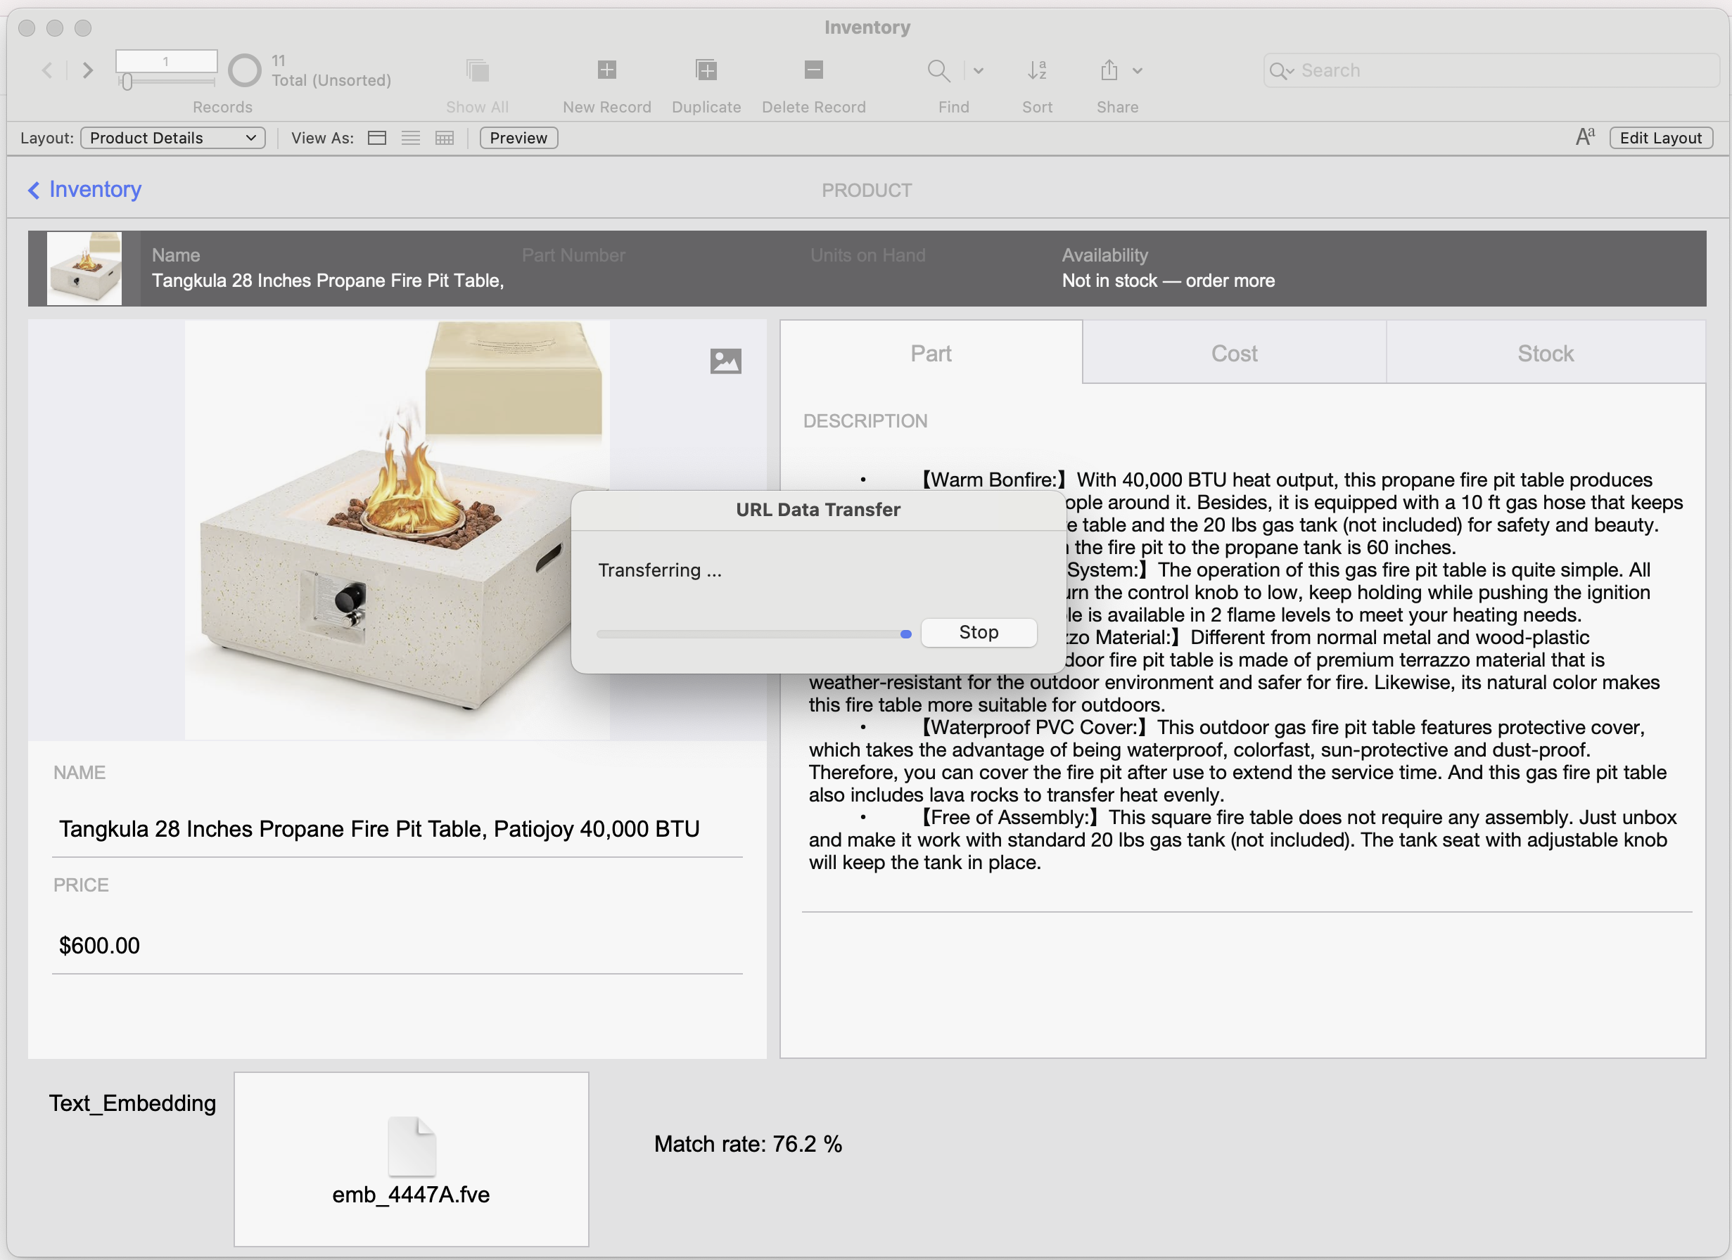Create a New Record

pos(606,70)
